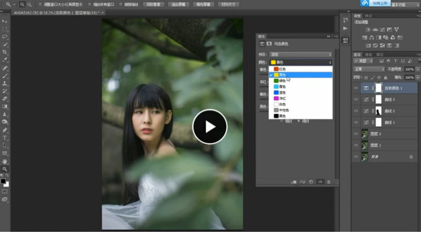This screenshot has width=421, height=244.
Task: Hide the 选取颜色 1 layer
Action: coord(356,88)
